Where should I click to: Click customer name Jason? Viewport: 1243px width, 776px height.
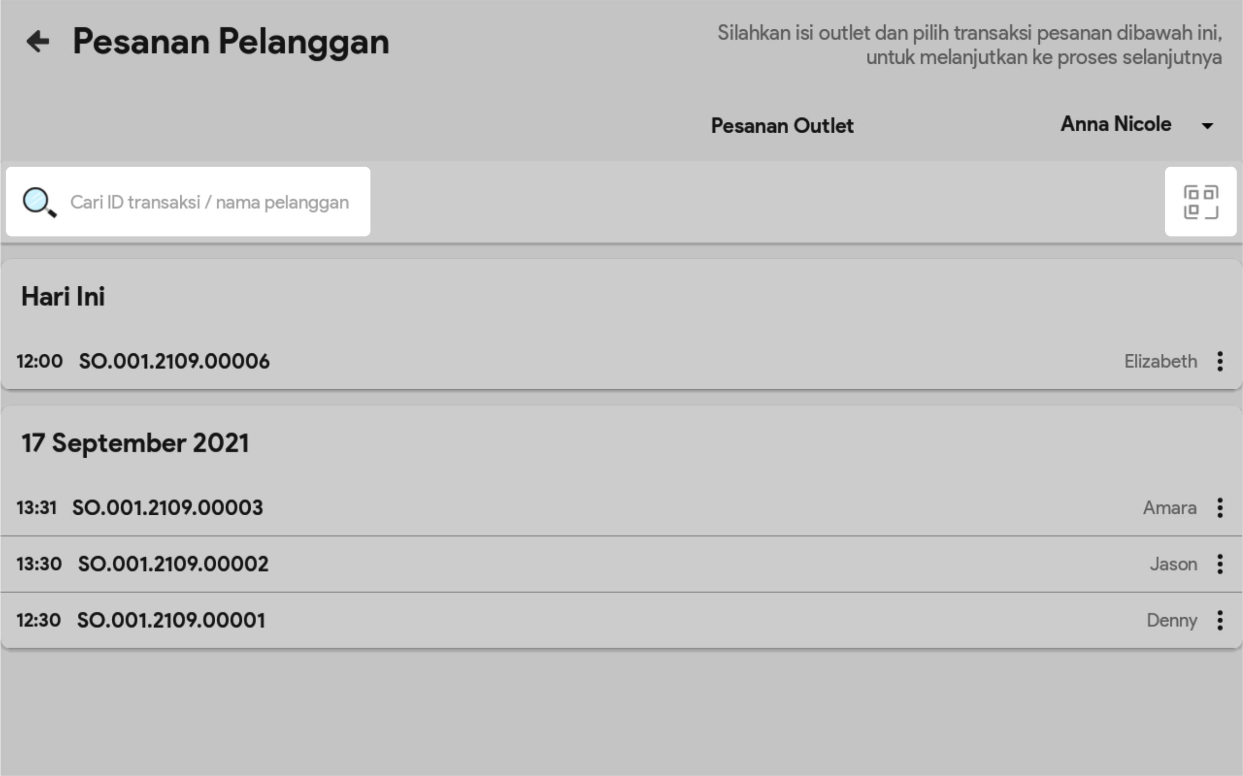pos(1173,564)
